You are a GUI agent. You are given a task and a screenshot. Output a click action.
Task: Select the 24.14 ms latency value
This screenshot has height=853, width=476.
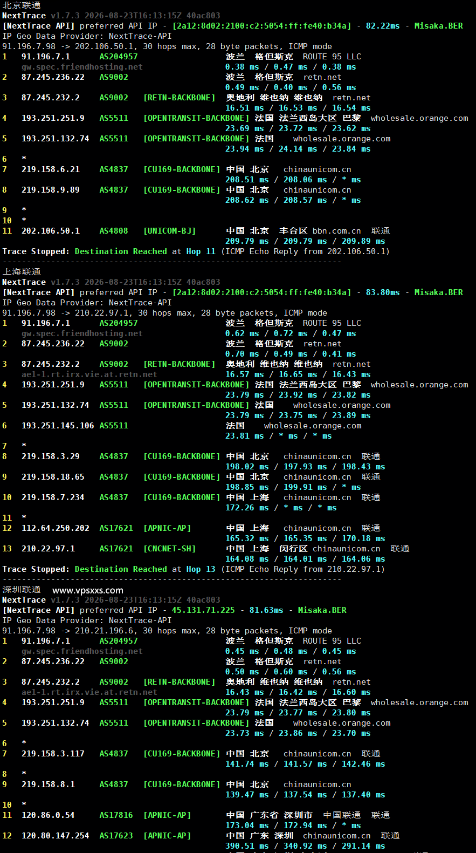[298, 149]
